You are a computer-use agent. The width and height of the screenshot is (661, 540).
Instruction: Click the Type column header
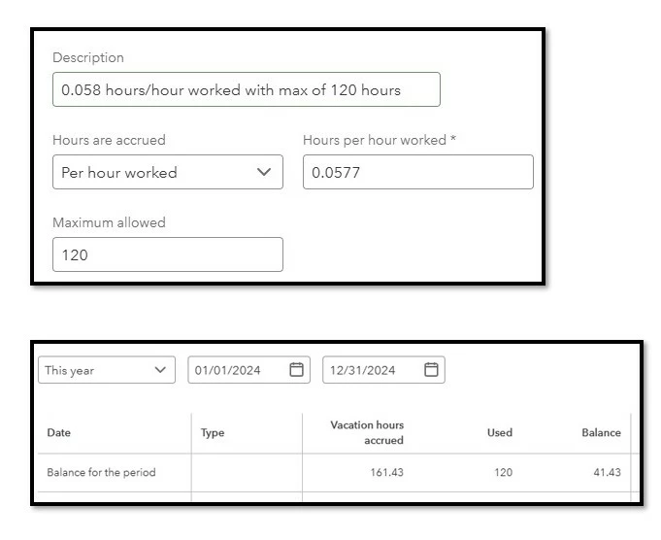tap(213, 433)
